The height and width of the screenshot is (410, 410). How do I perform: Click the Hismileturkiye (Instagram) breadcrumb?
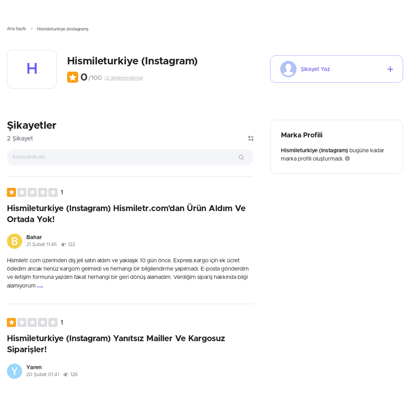63,29
